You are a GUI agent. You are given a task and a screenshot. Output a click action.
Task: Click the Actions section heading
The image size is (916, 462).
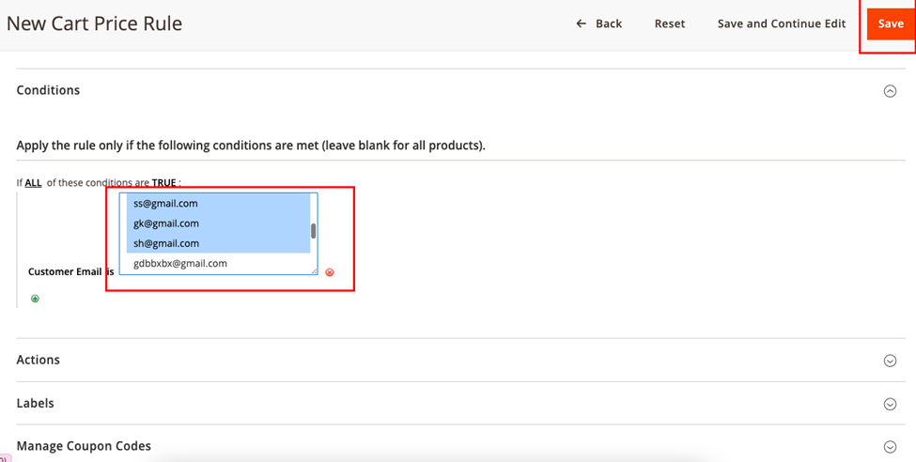[38, 360]
